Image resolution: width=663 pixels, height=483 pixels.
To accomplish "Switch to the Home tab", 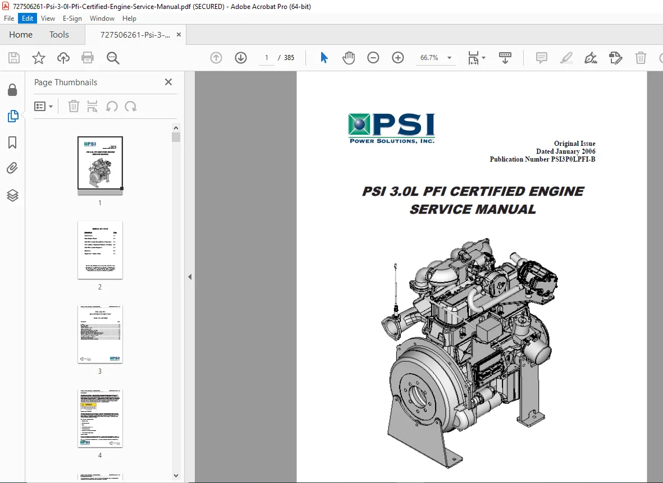I will pos(21,35).
